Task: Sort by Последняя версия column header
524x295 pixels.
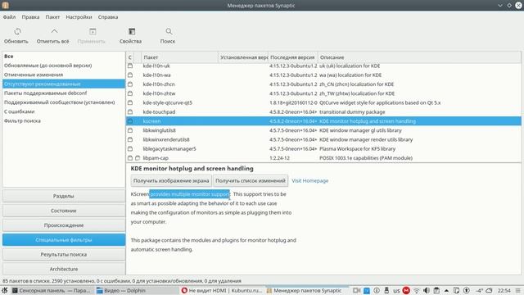Action: pos(293,57)
